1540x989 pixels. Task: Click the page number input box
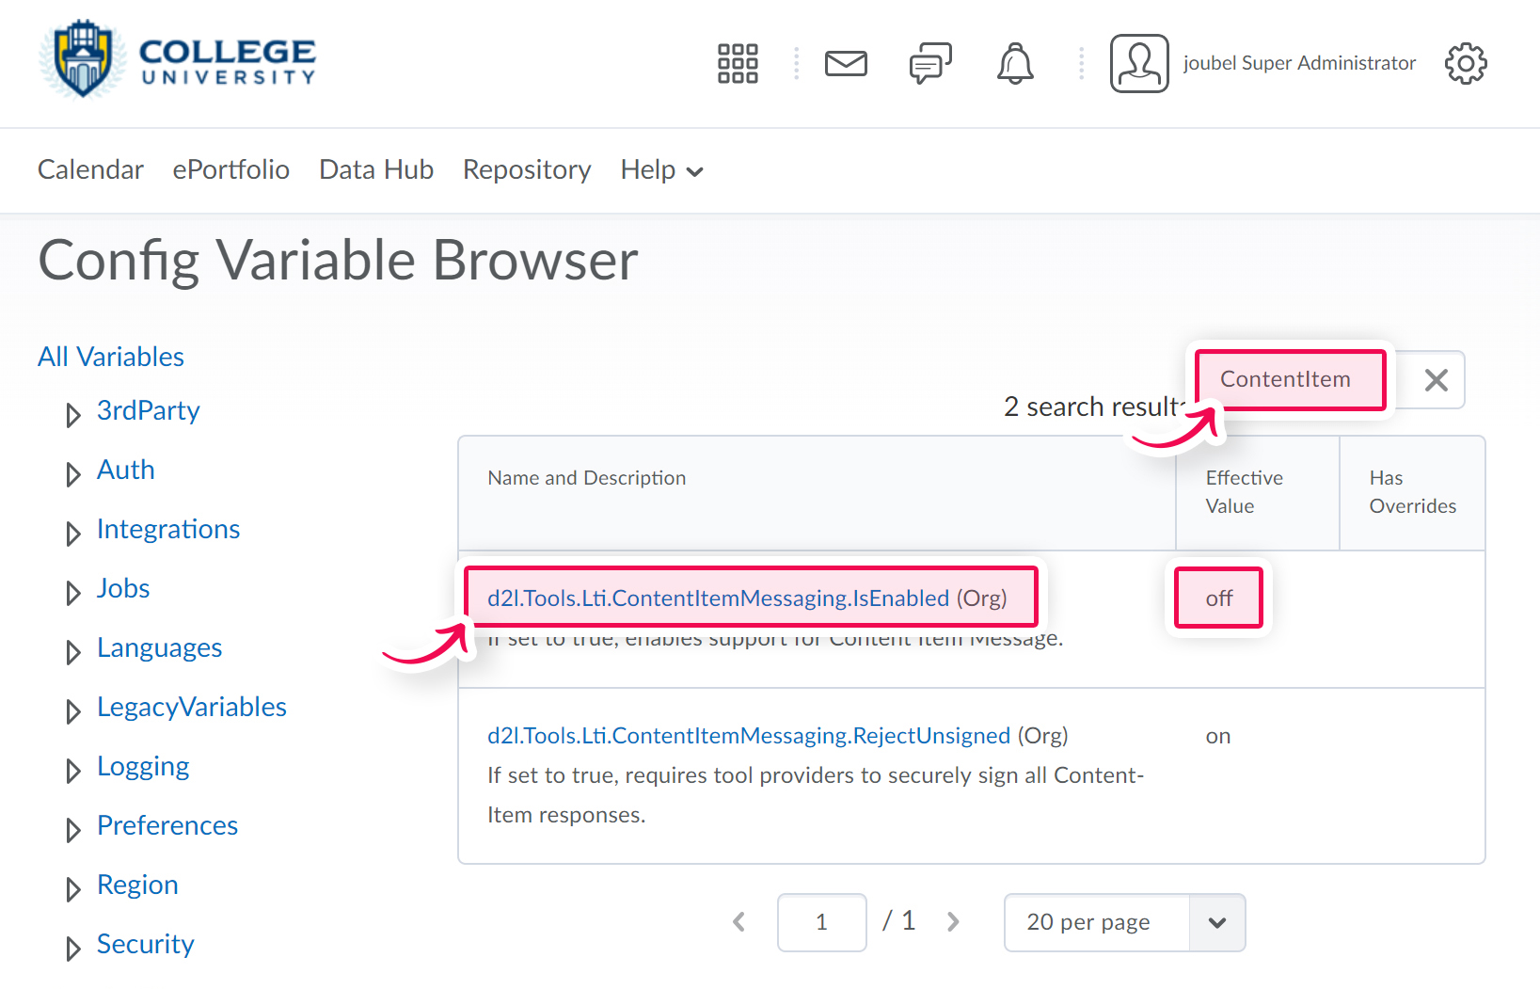coord(821,922)
